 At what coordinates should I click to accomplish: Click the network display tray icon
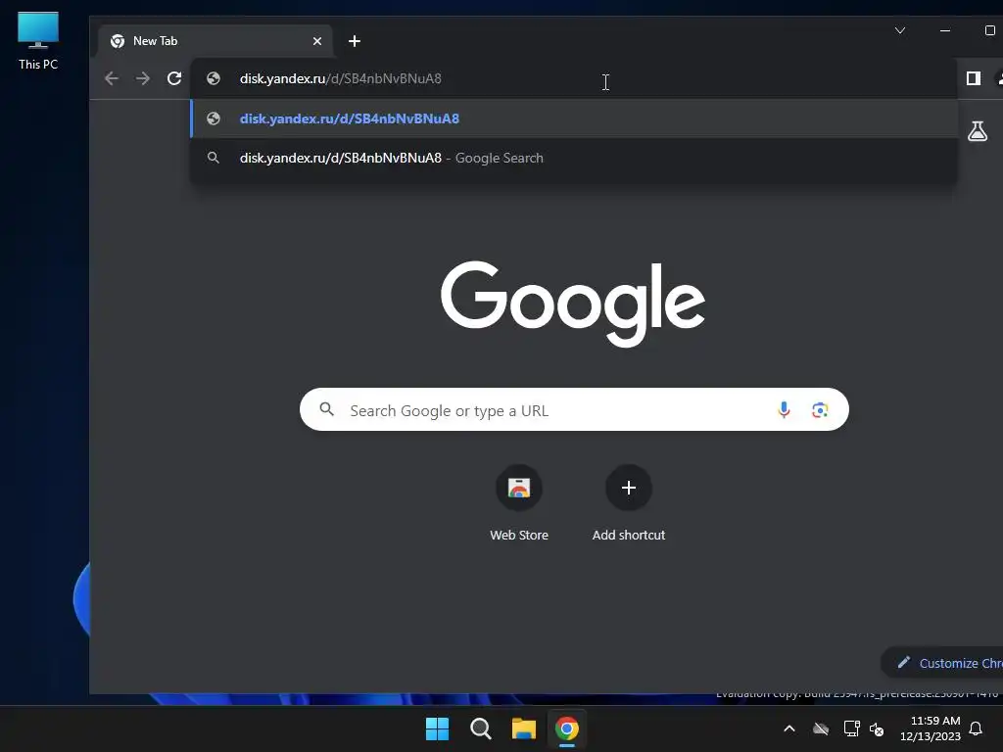(x=851, y=728)
